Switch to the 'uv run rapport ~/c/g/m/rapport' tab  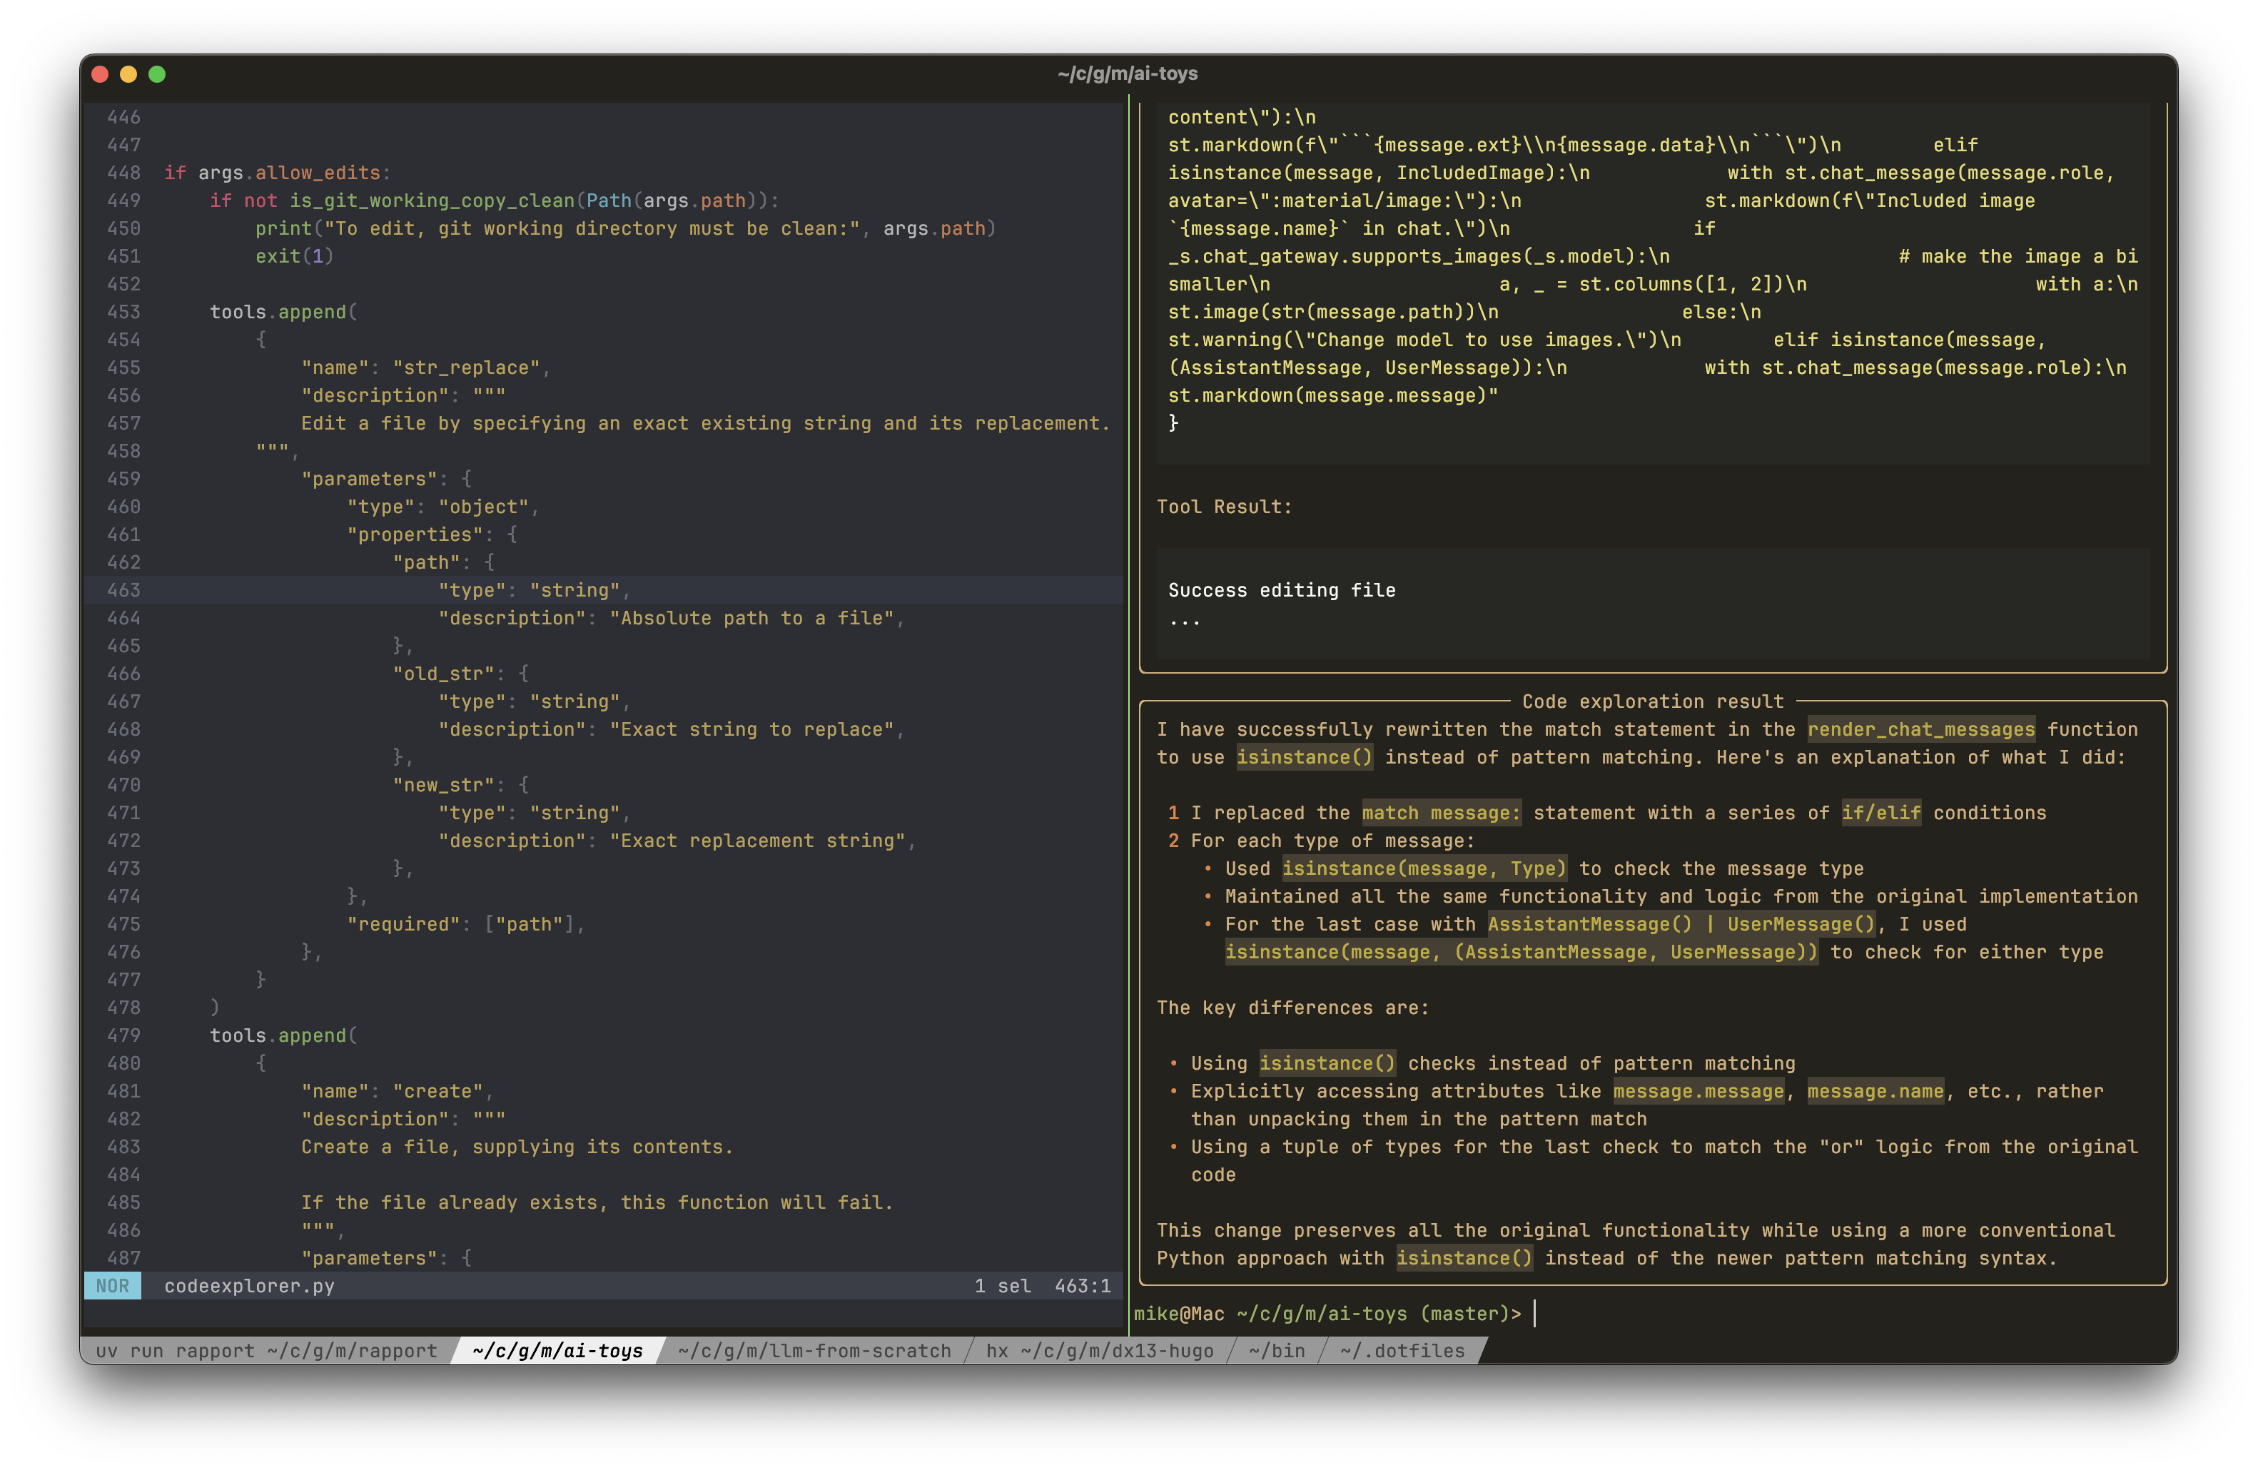(x=267, y=1351)
